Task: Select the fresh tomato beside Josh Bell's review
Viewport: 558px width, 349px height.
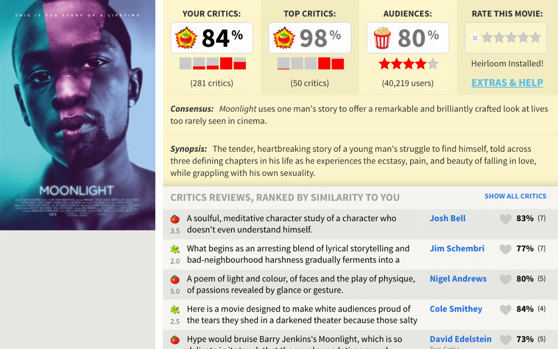Action: point(175,219)
